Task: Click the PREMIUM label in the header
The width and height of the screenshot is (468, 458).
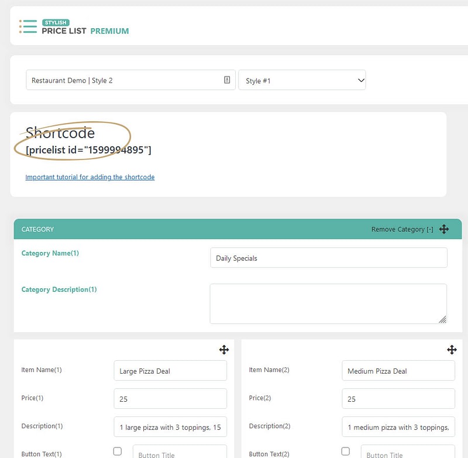Action: point(111,31)
